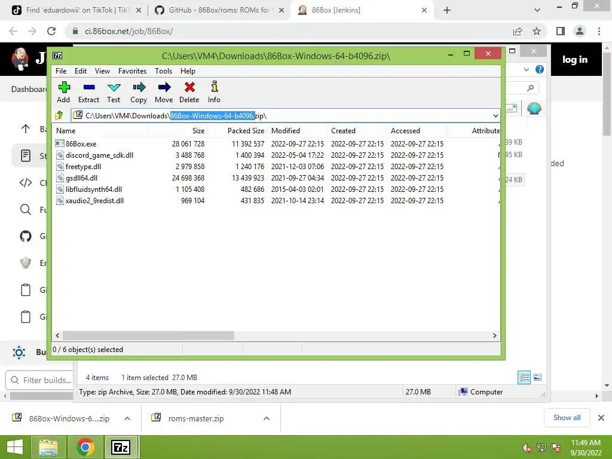The image size is (612, 459).
Task: Open the View menu
Action: click(102, 71)
